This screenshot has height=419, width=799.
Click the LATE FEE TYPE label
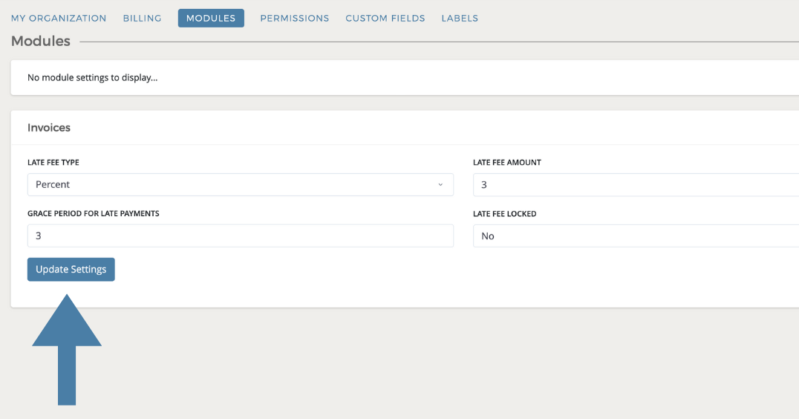(53, 162)
